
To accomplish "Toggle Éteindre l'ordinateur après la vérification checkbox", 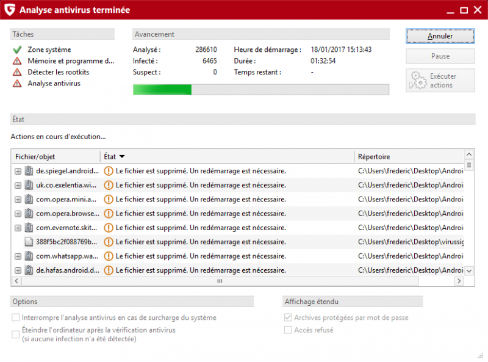I will (16, 335).
